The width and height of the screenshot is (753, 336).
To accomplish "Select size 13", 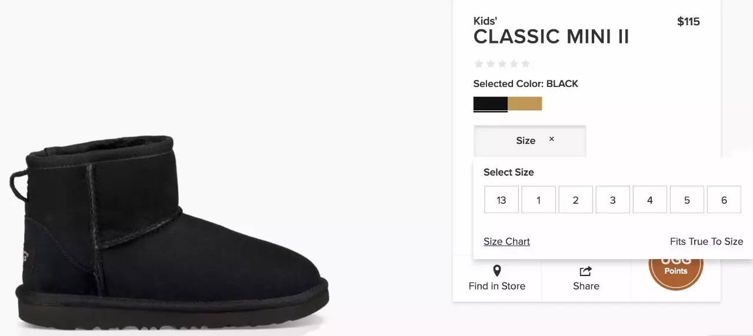I will click(501, 200).
